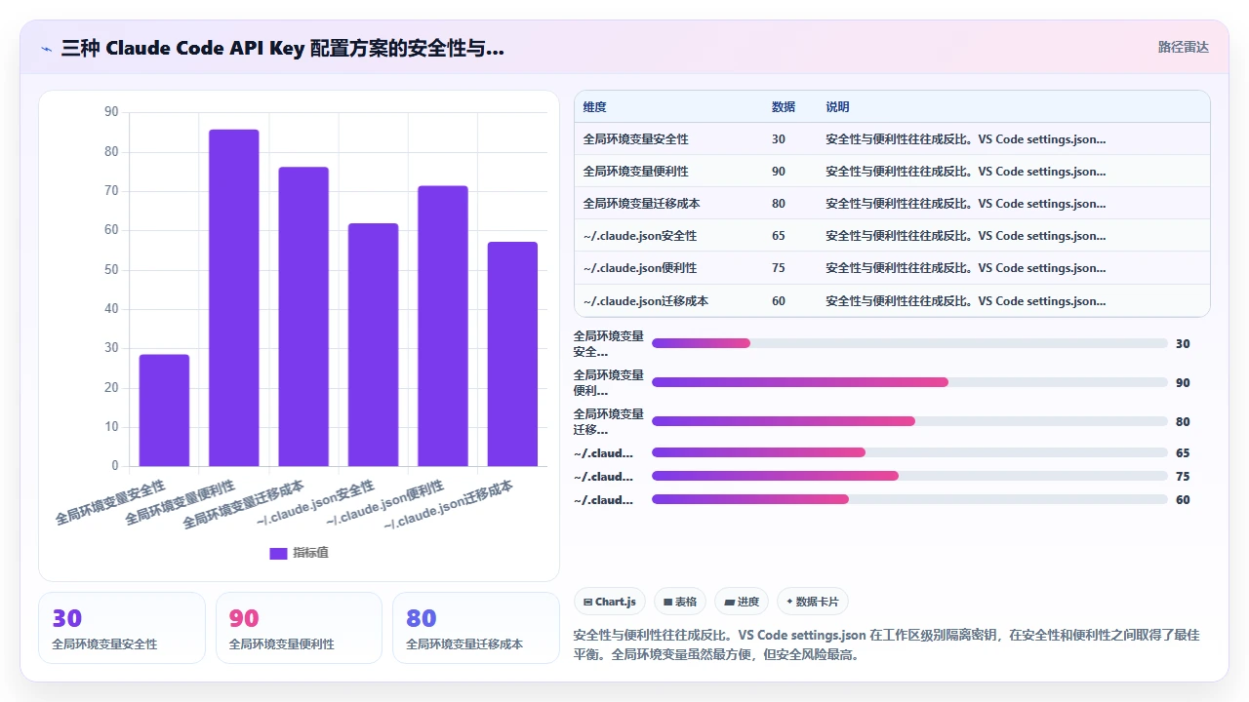Select table row ~/.claude.json迁移成本
1249x702 pixels.
[x=892, y=300]
